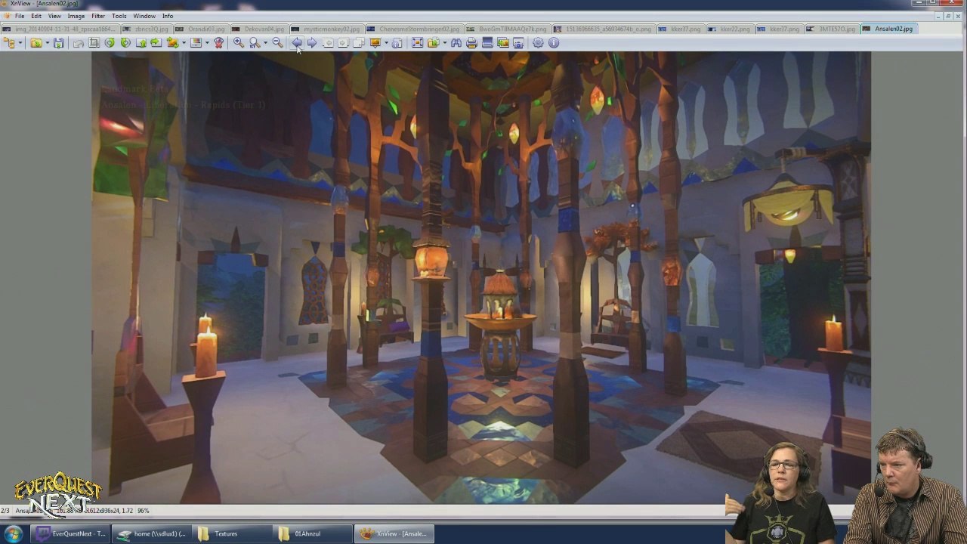Open the Filter menu

[x=98, y=16]
